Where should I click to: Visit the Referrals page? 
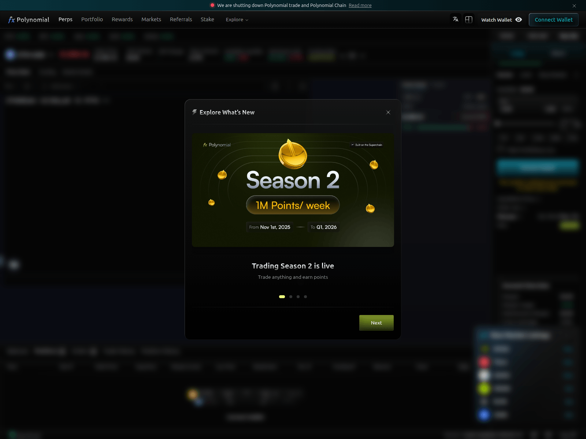click(181, 19)
